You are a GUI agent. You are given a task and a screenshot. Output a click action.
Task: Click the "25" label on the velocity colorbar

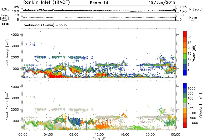coord(189,103)
